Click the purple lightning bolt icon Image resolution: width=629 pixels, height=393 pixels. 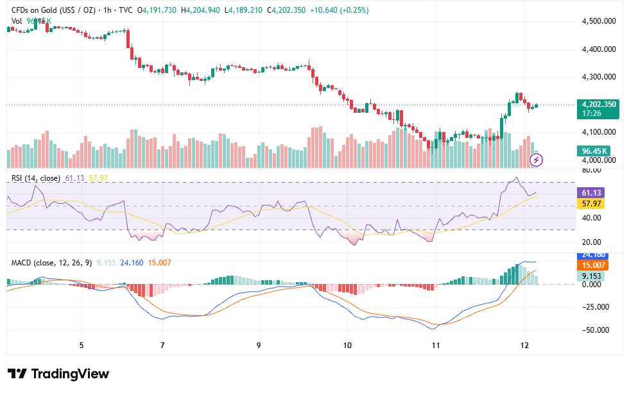coord(536,160)
